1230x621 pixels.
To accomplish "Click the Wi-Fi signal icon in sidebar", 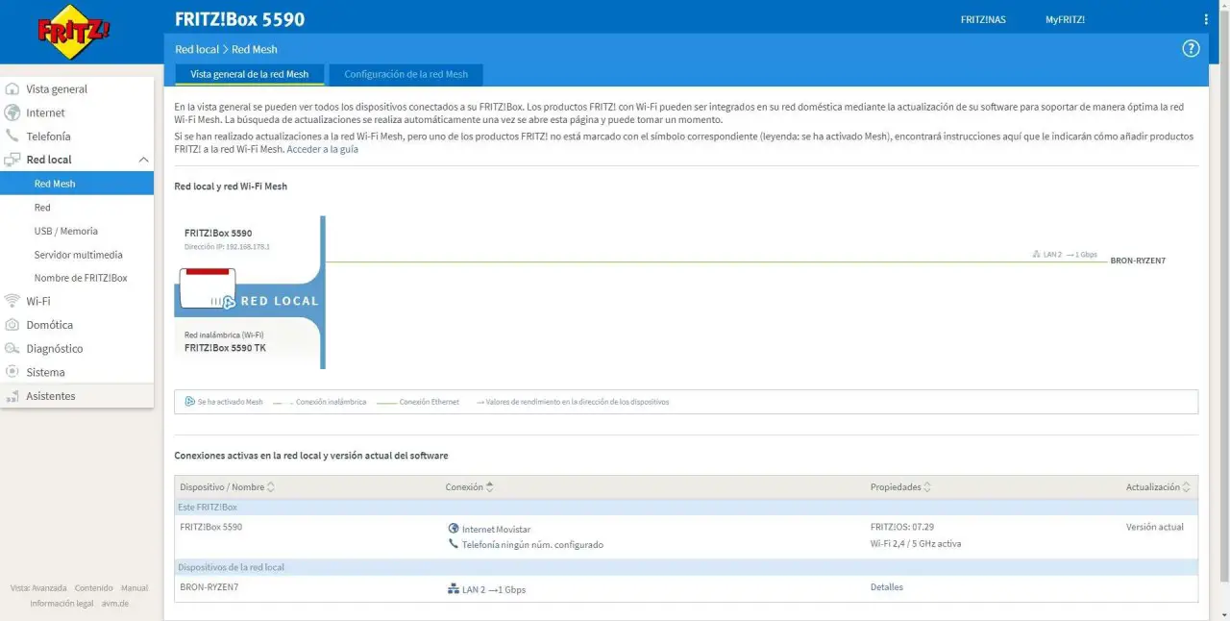I will 12,301.
